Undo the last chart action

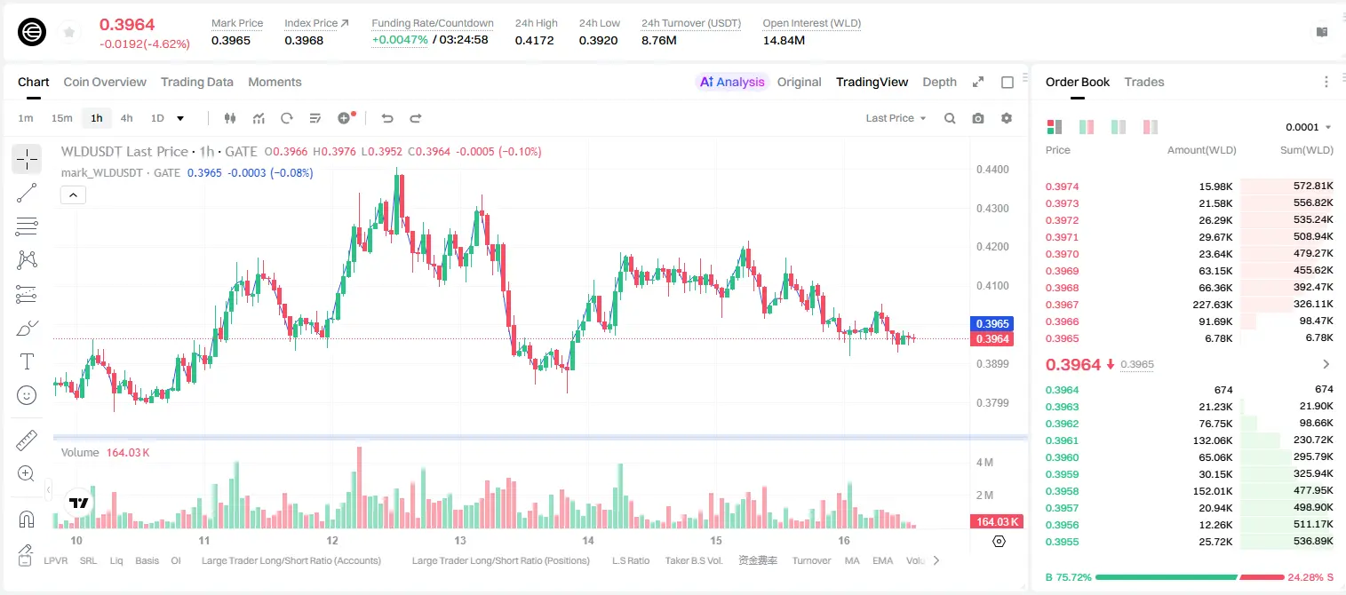pos(387,118)
